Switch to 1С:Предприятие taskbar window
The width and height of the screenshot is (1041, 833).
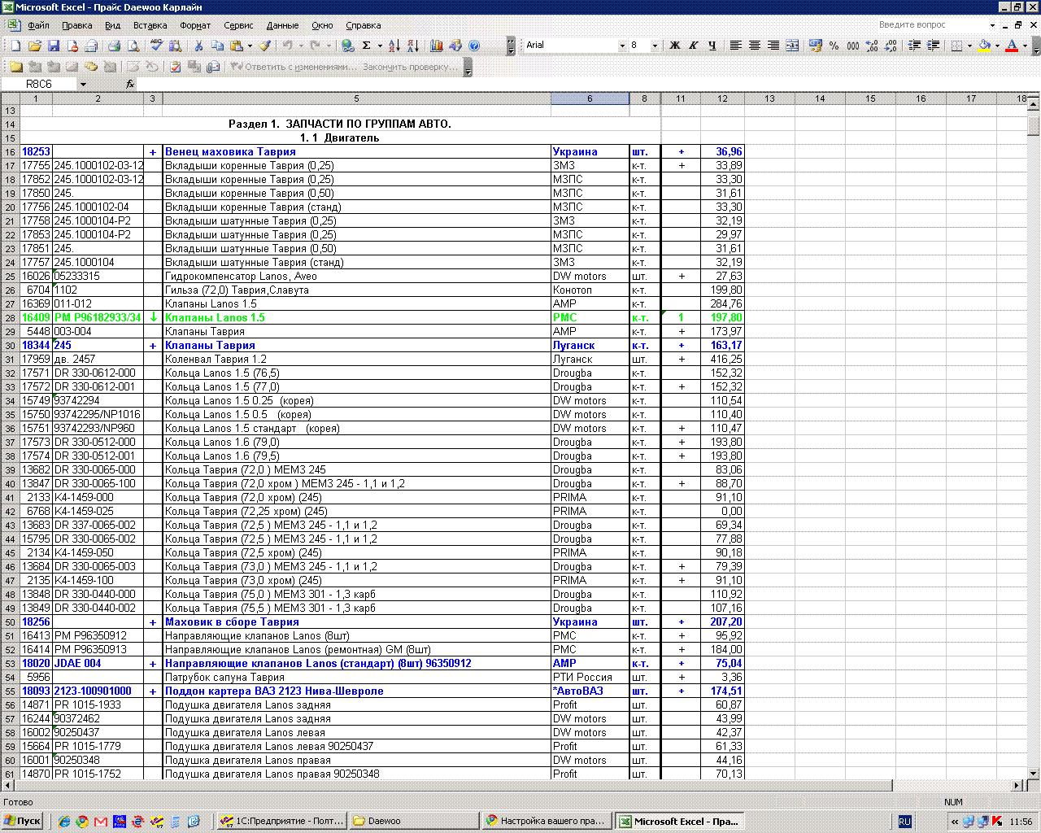tap(281, 821)
